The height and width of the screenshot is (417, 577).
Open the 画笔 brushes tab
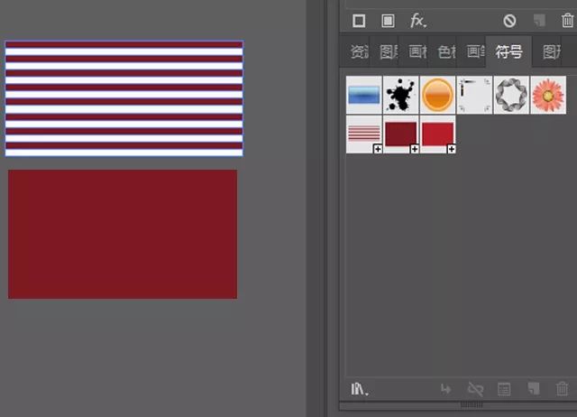pos(476,52)
